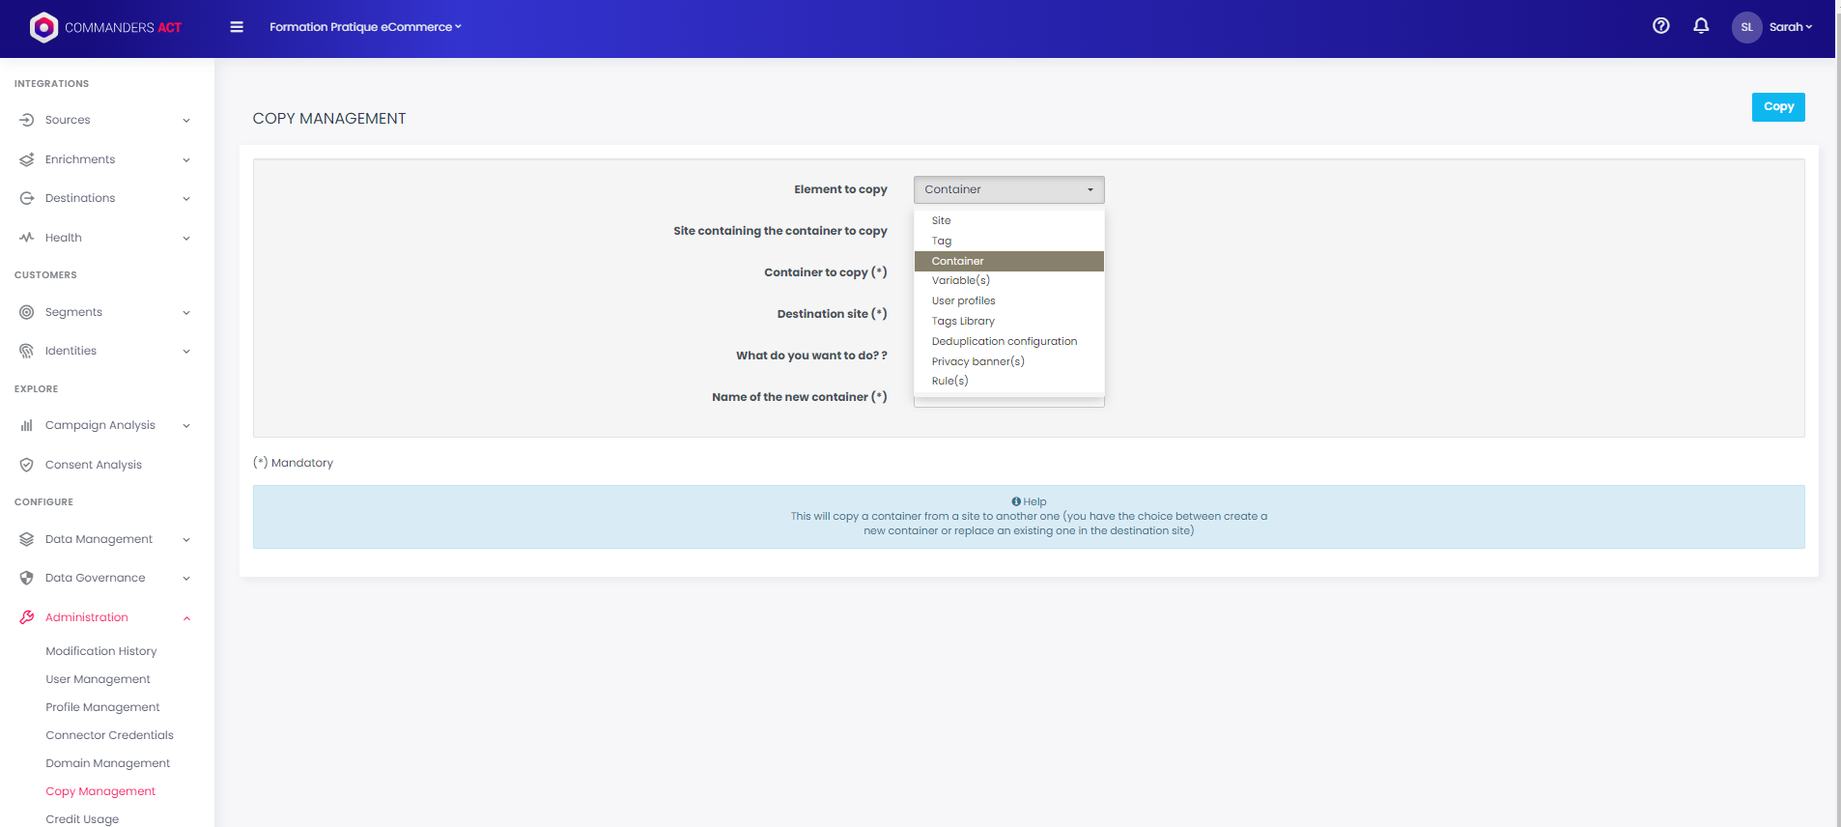Toggle the hamburger sidebar menu icon
Image resolution: width=1841 pixels, height=827 pixels.
click(x=237, y=27)
